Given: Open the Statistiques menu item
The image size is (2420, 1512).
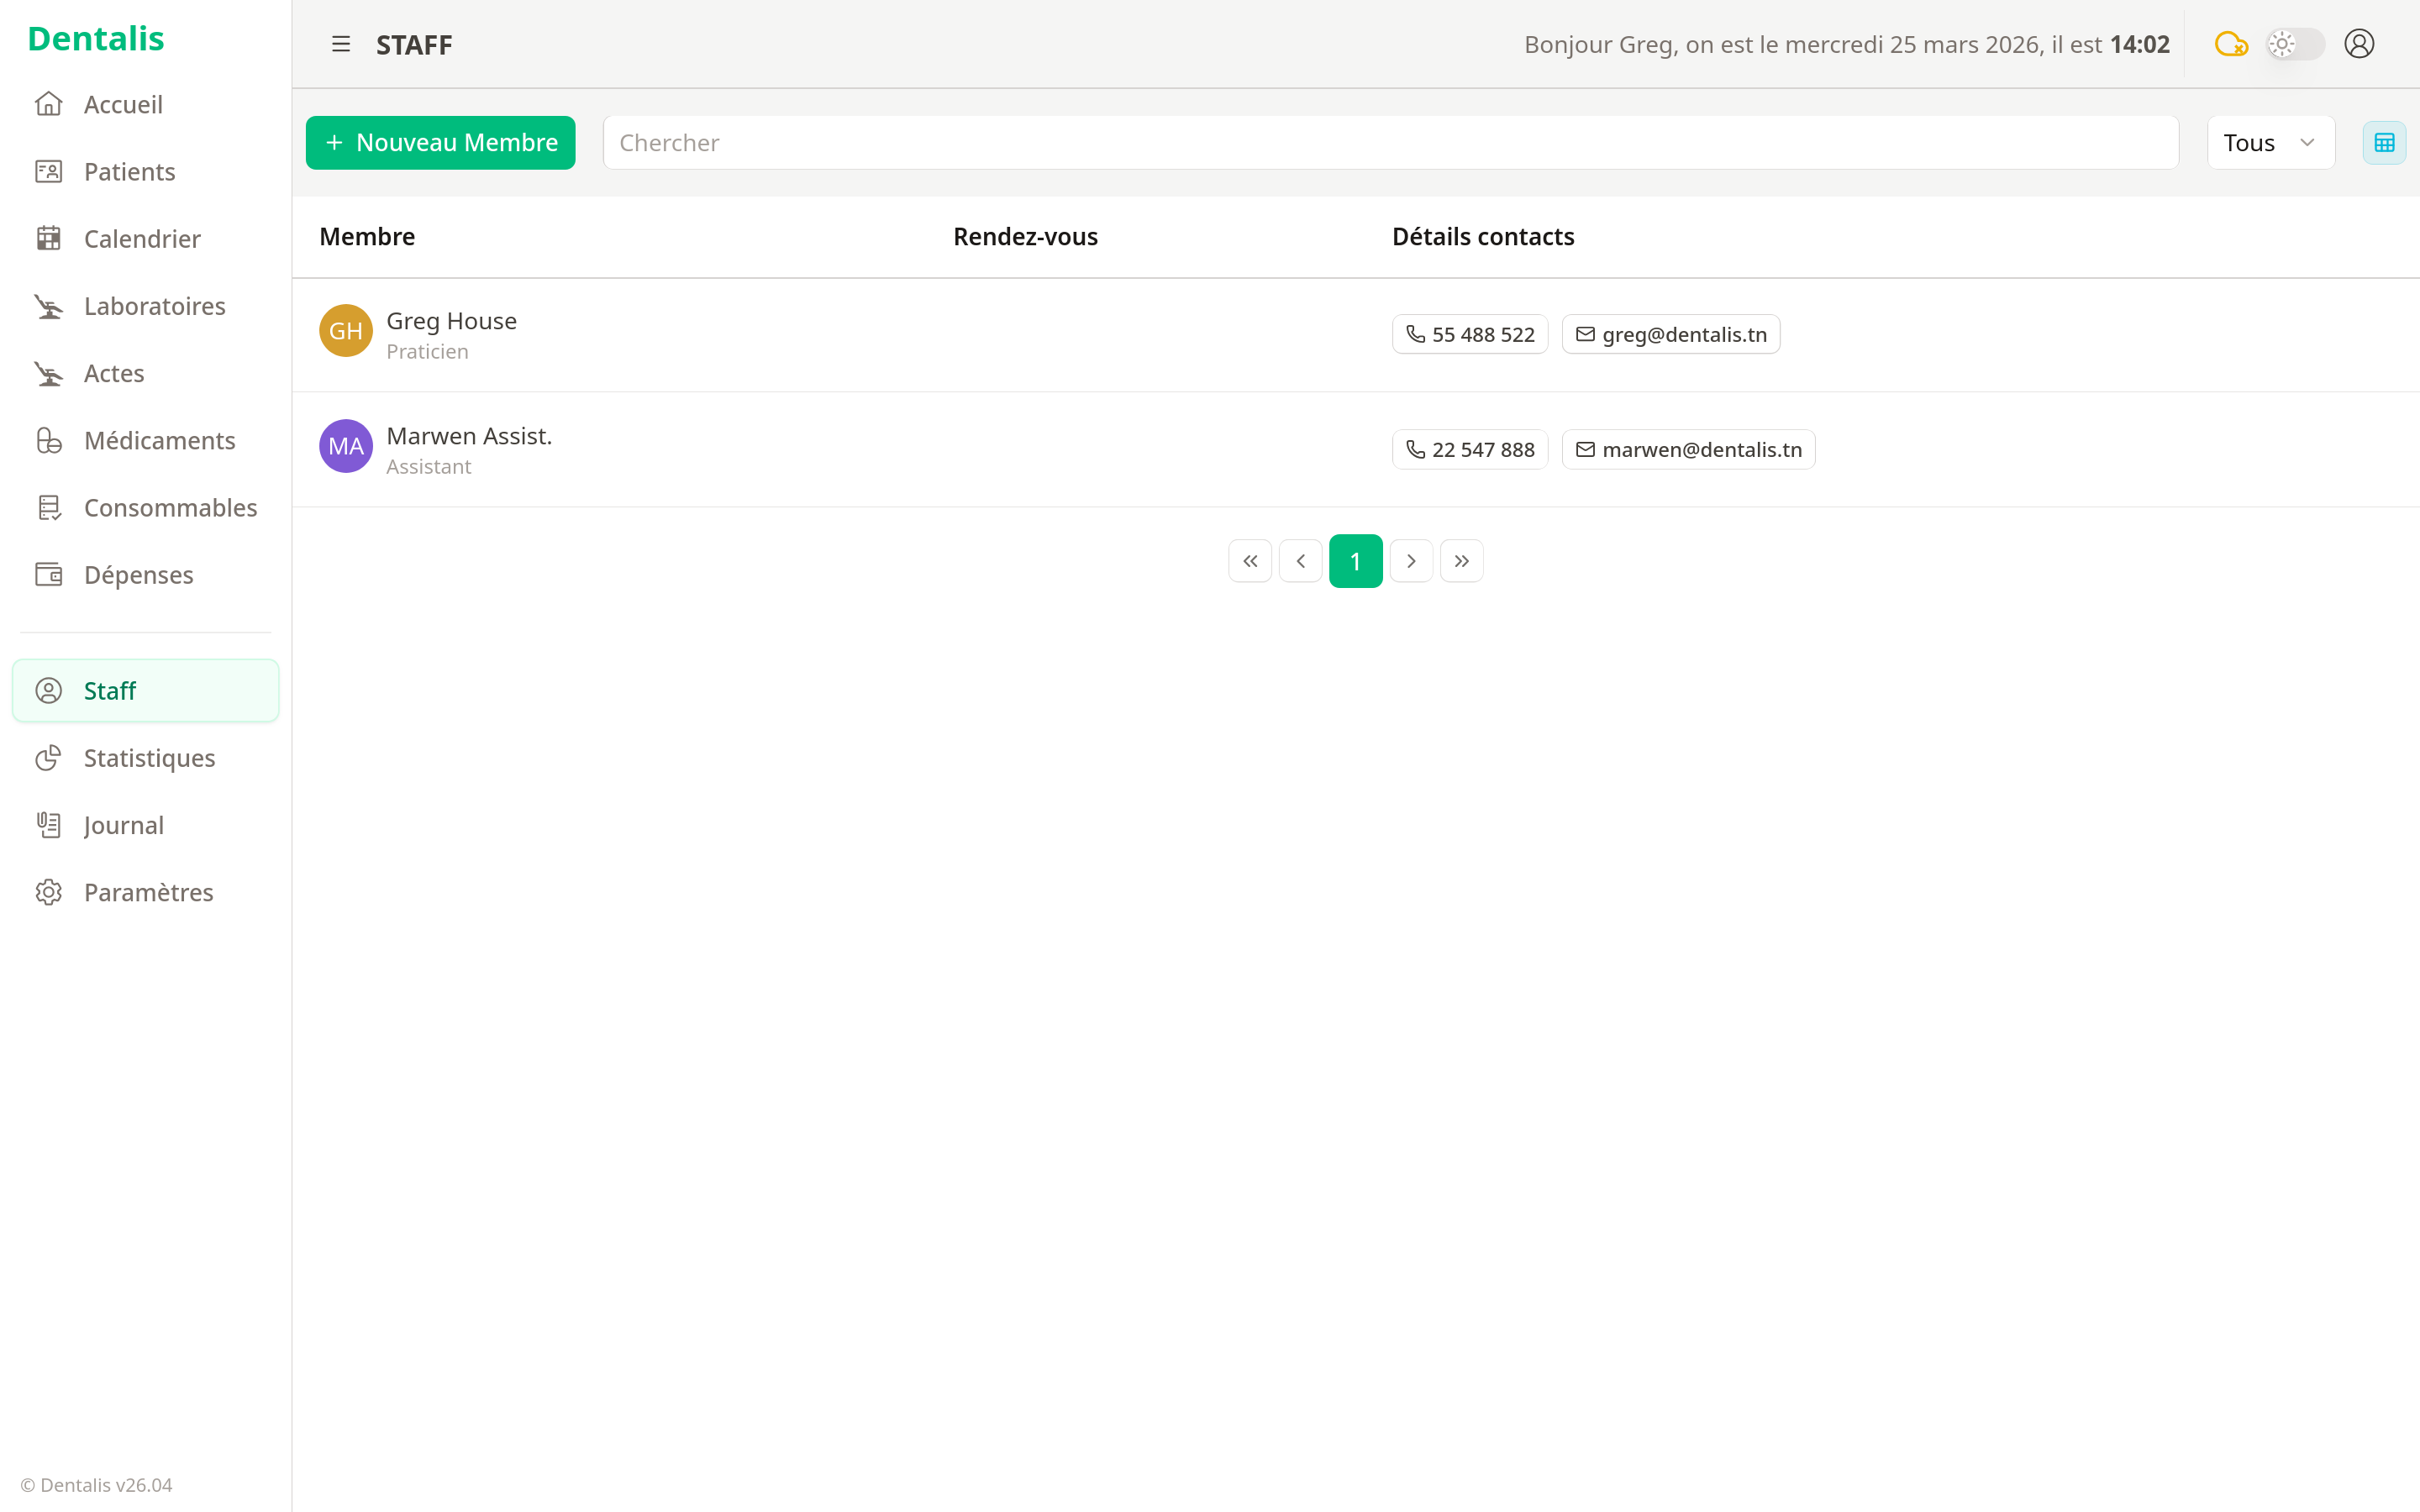Looking at the screenshot, I should click(x=149, y=758).
